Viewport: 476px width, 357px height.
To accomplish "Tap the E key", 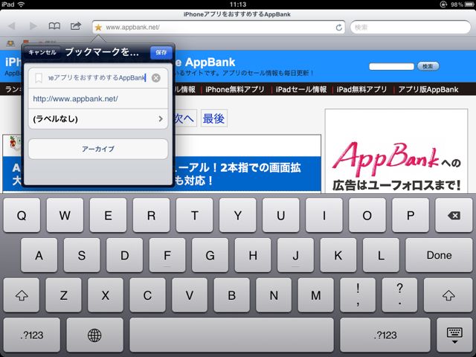I will (108, 215).
